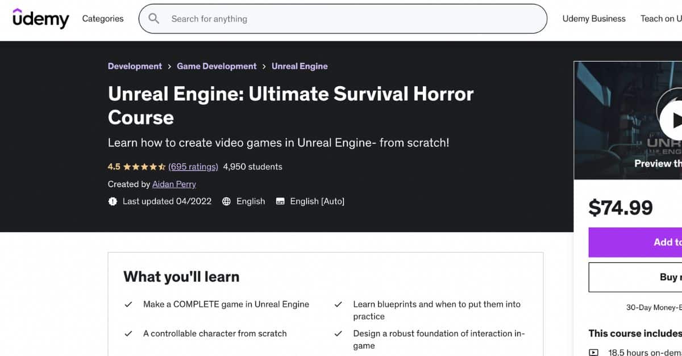The height and width of the screenshot is (356, 682).
Task: Click the Udemy logo
Action: [40, 18]
